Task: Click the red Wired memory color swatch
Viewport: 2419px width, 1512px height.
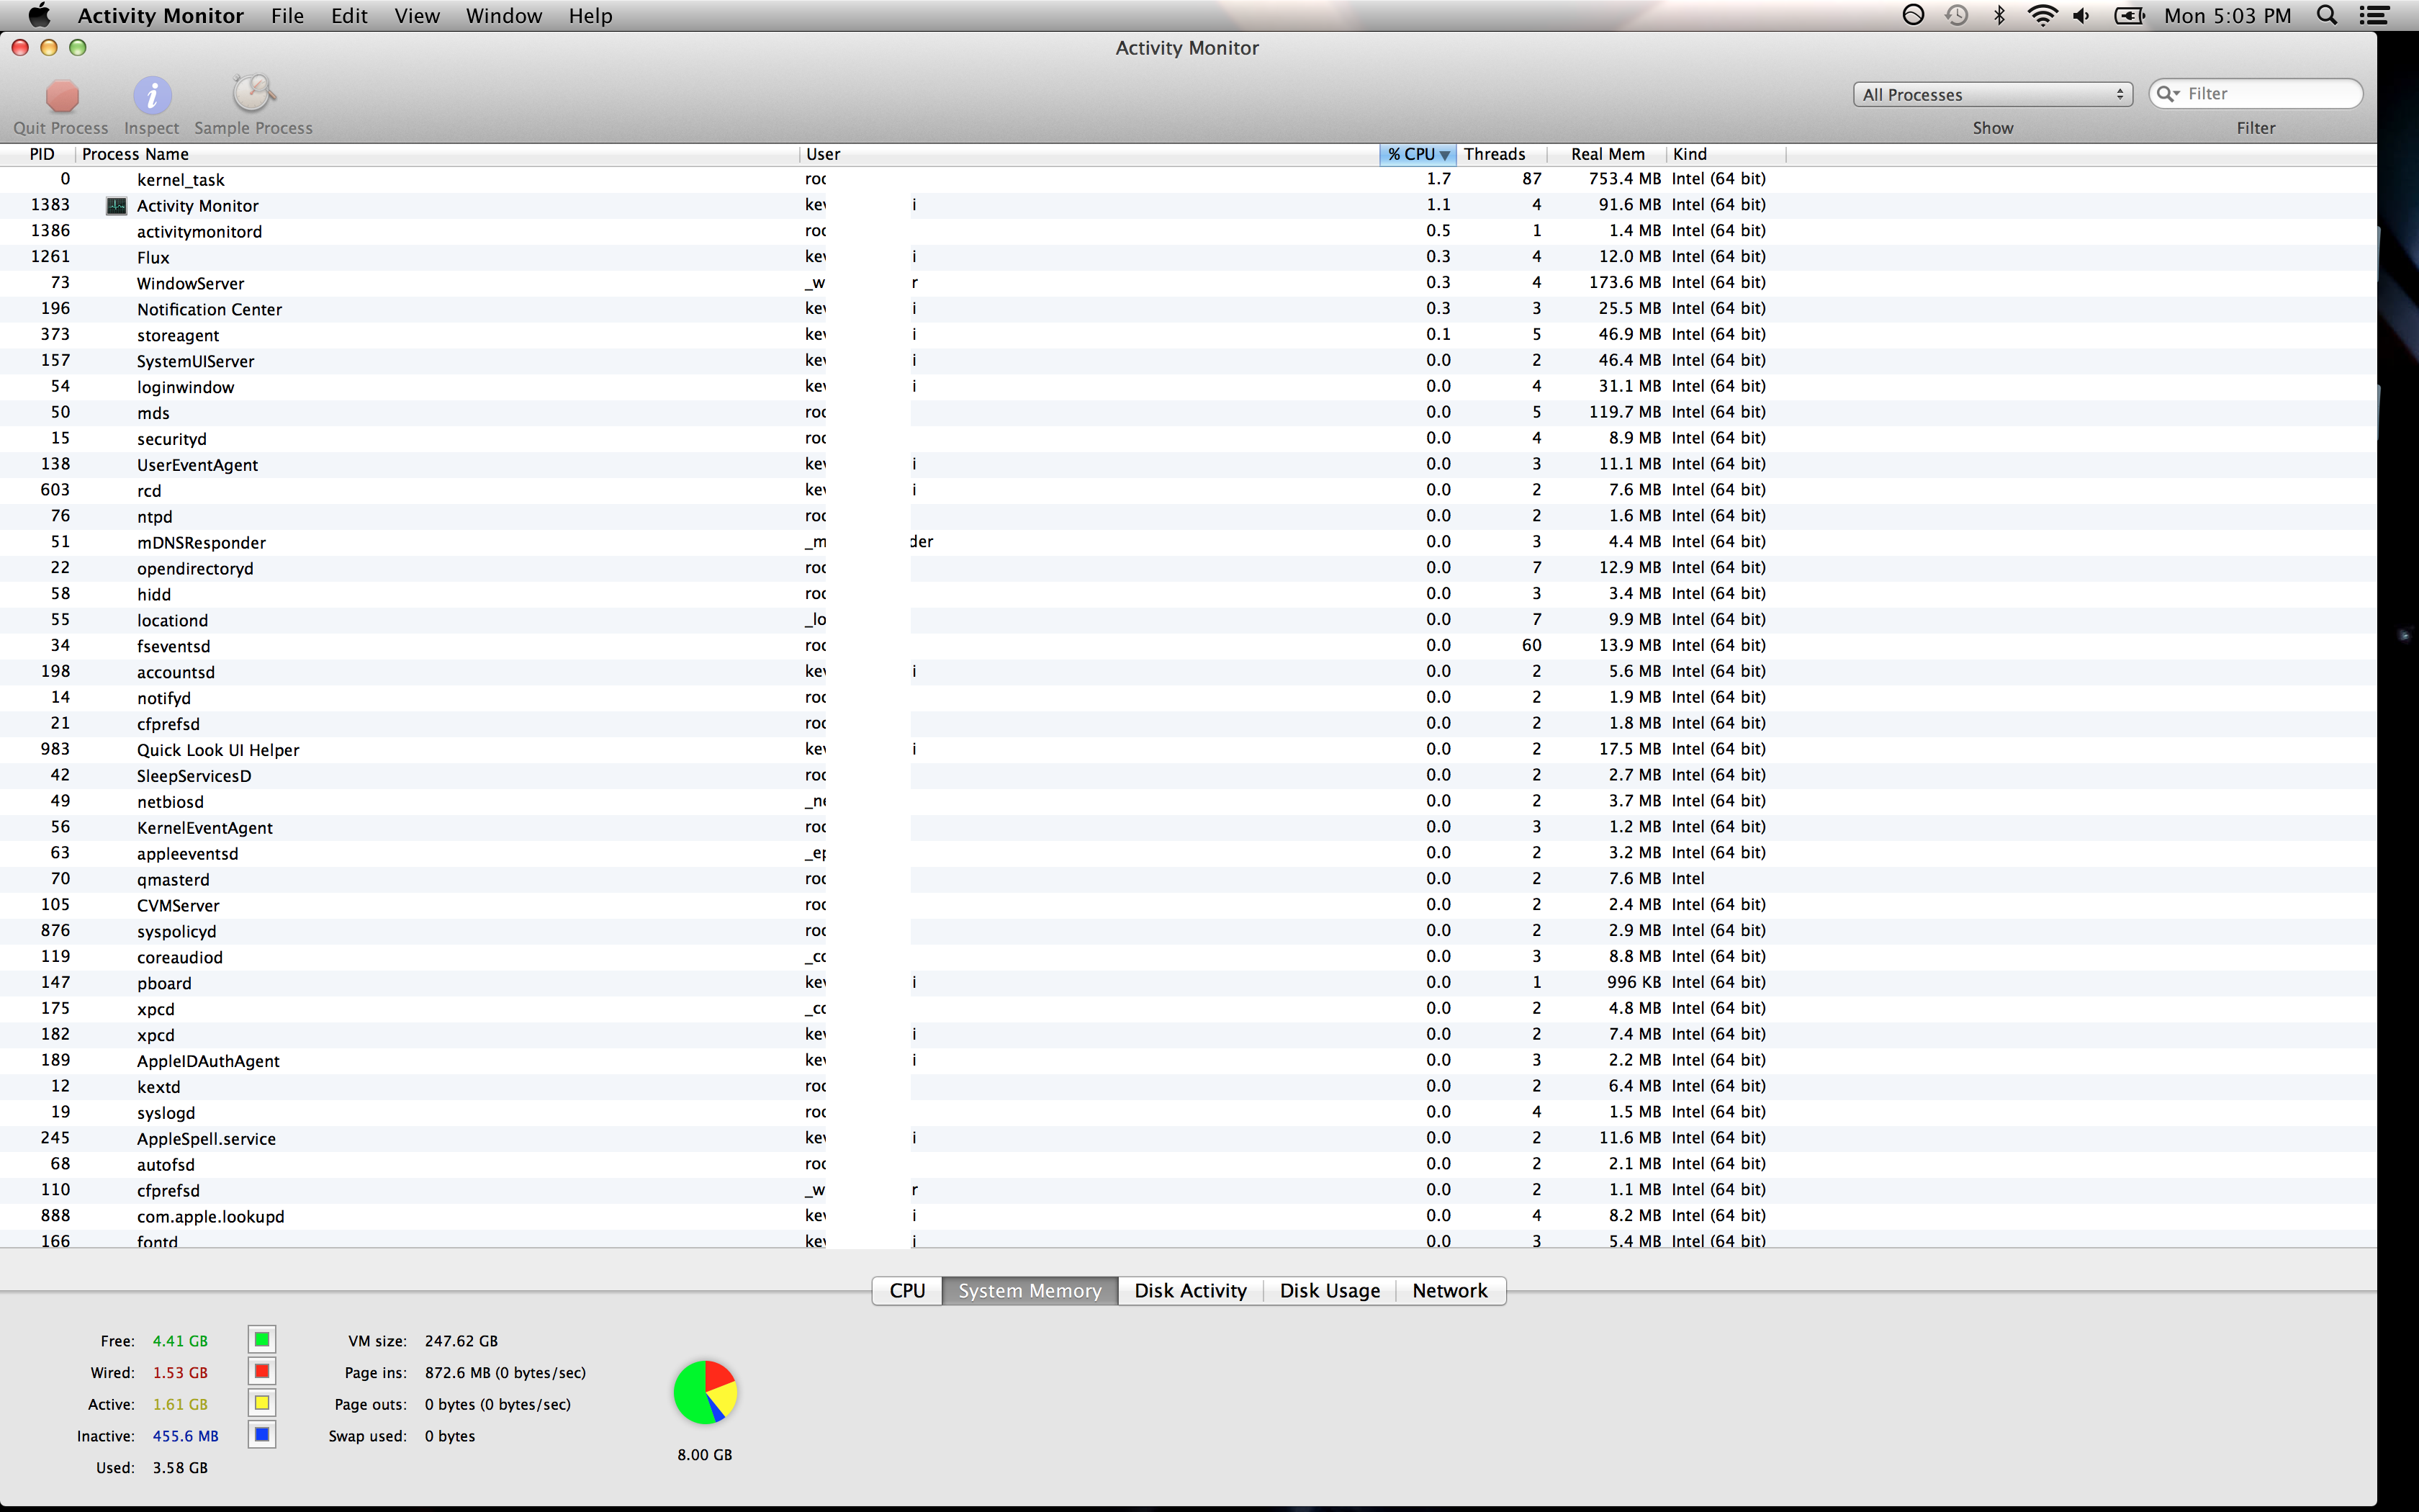Action: click(262, 1371)
